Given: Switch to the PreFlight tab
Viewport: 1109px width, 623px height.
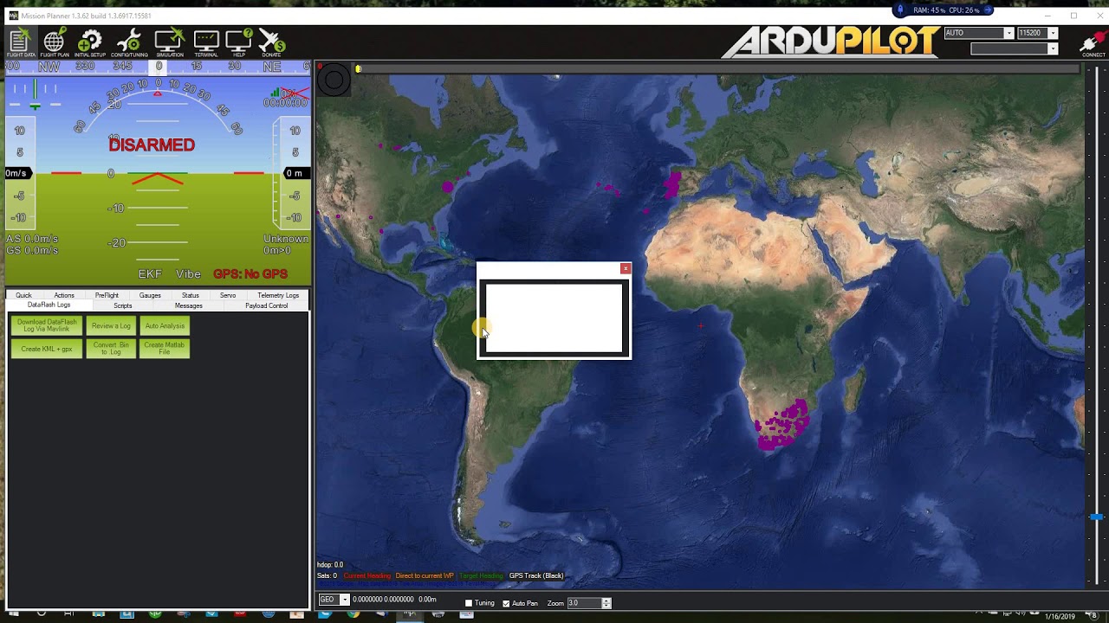Looking at the screenshot, I should tap(107, 295).
